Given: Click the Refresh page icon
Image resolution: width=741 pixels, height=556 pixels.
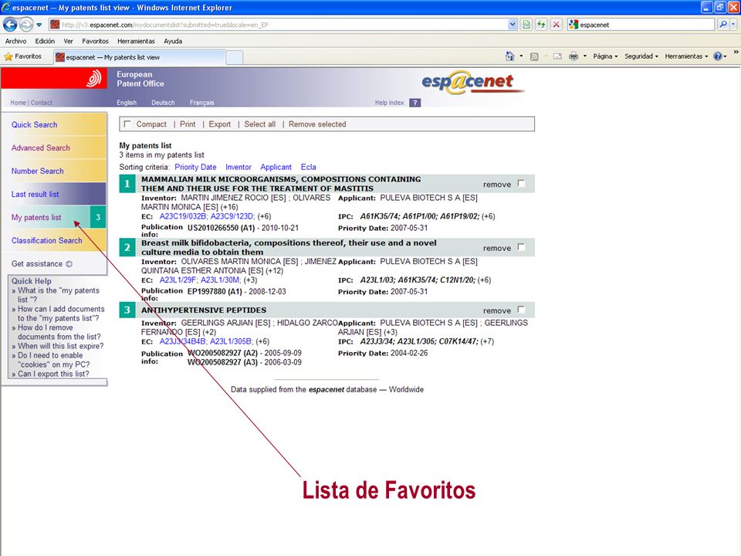Looking at the screenshot, I should 541,25.
